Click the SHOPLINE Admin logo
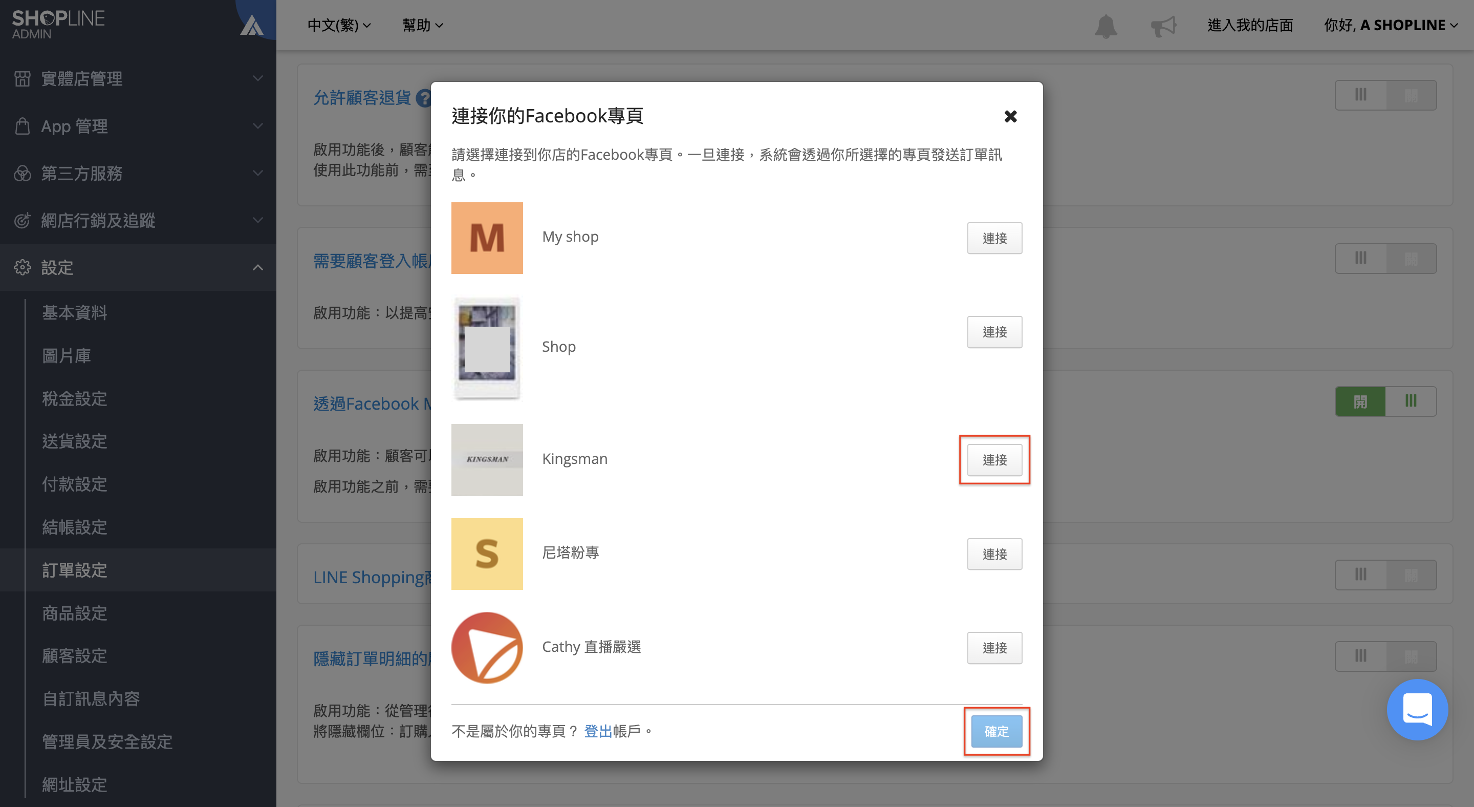The width and height of the screenshot is (1474, 807). [x=58, y=25]
